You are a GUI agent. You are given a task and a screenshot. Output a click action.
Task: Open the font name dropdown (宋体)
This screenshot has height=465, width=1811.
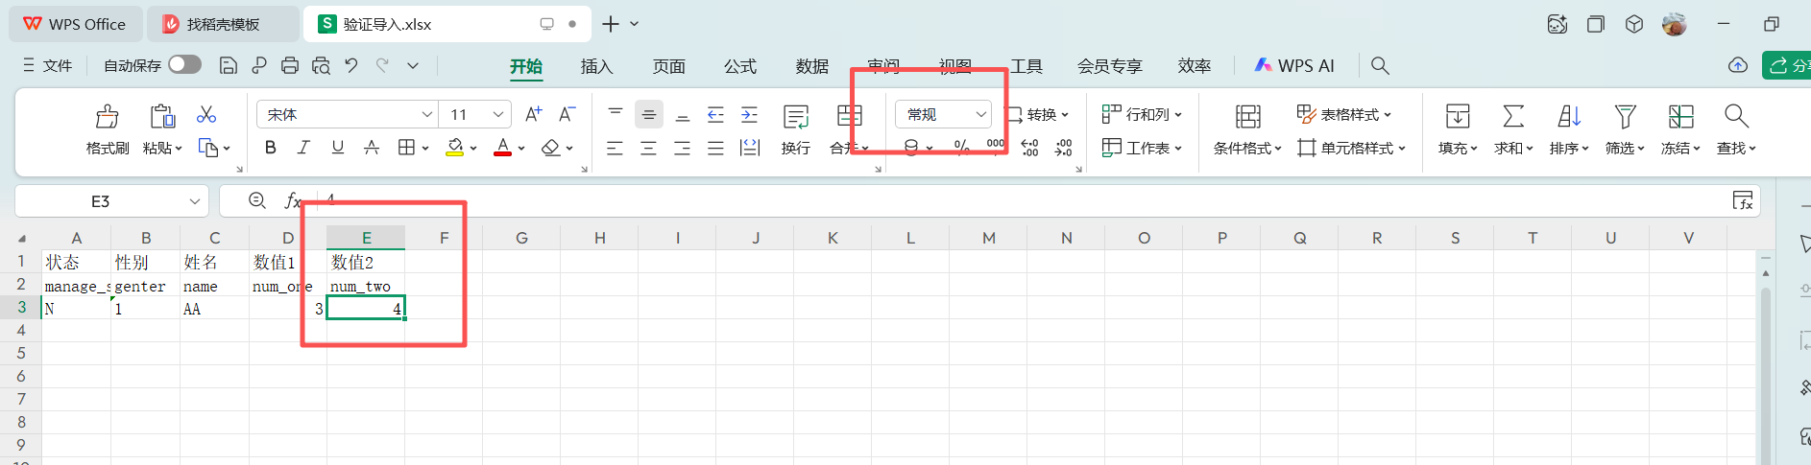[427, 115]
